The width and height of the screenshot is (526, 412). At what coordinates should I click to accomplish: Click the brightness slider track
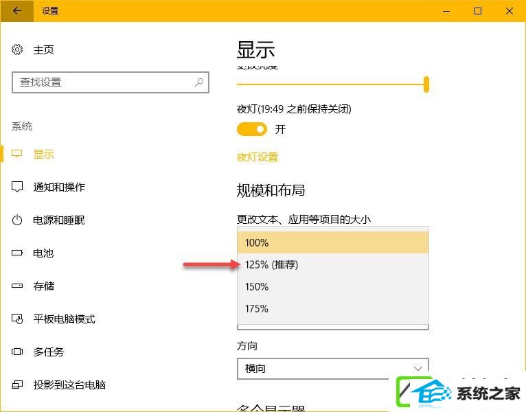pos(330,84)
